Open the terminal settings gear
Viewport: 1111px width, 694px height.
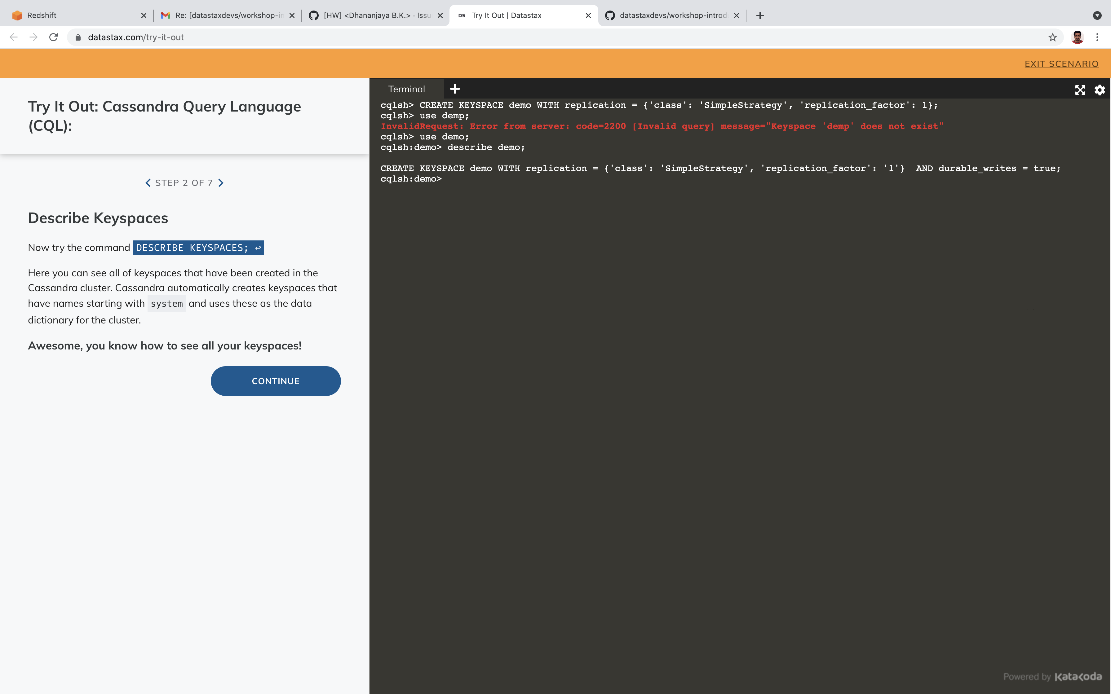pos(1100,90)
